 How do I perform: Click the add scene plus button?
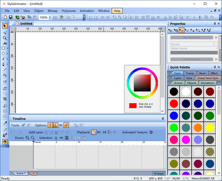[33, 173]
